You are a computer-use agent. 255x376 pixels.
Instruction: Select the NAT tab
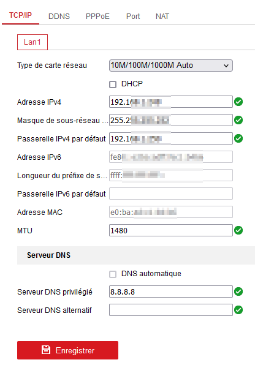tap(162, 17)
